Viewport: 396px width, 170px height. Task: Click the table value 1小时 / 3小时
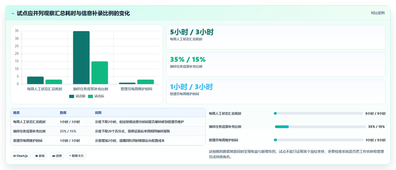70,141
